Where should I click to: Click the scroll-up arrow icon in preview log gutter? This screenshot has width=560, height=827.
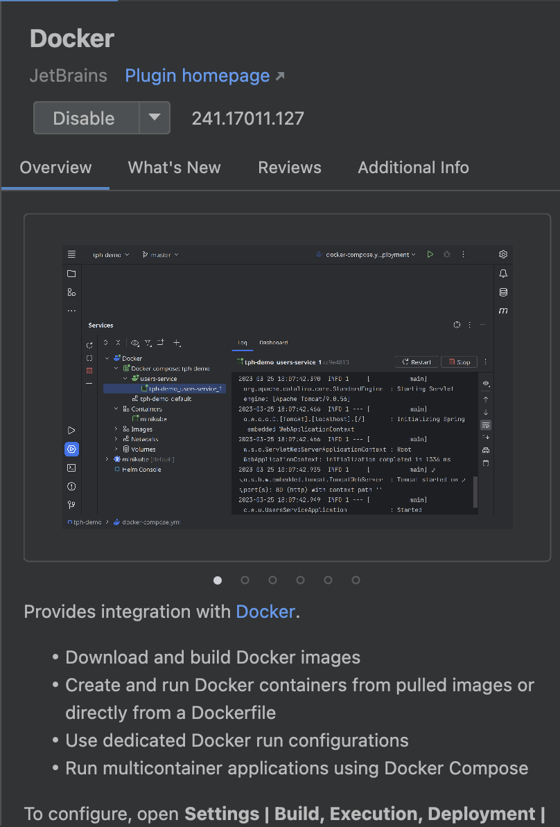(486, 399)
